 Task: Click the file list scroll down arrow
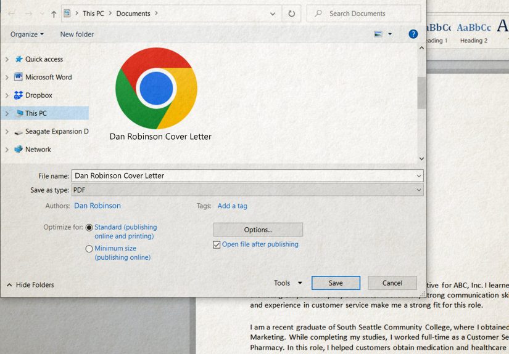coord(421,159)
